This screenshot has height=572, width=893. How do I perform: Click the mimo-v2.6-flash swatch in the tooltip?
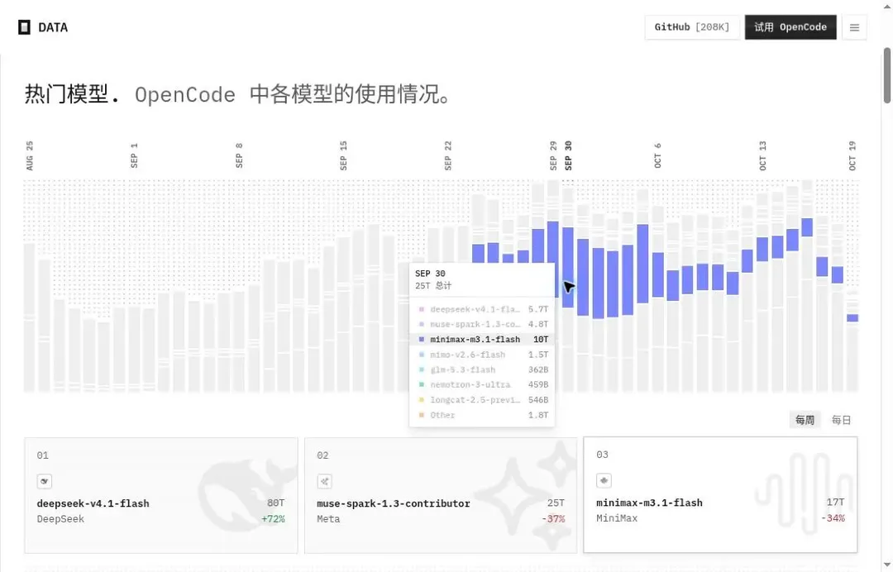[x=422, y=355]
